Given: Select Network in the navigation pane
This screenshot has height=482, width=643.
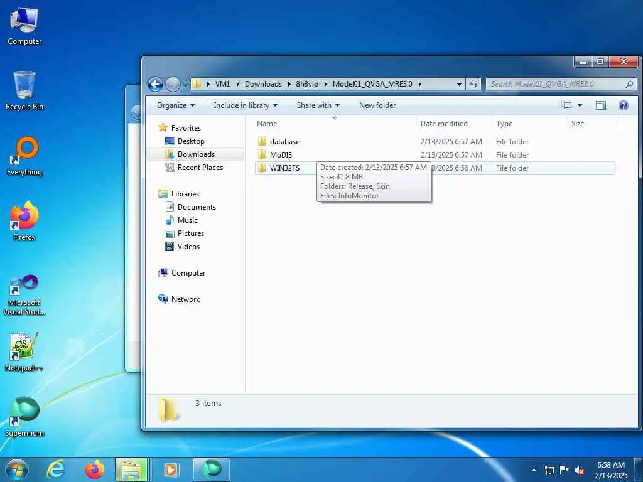Looking at the screenshot, I should point(185,299).
